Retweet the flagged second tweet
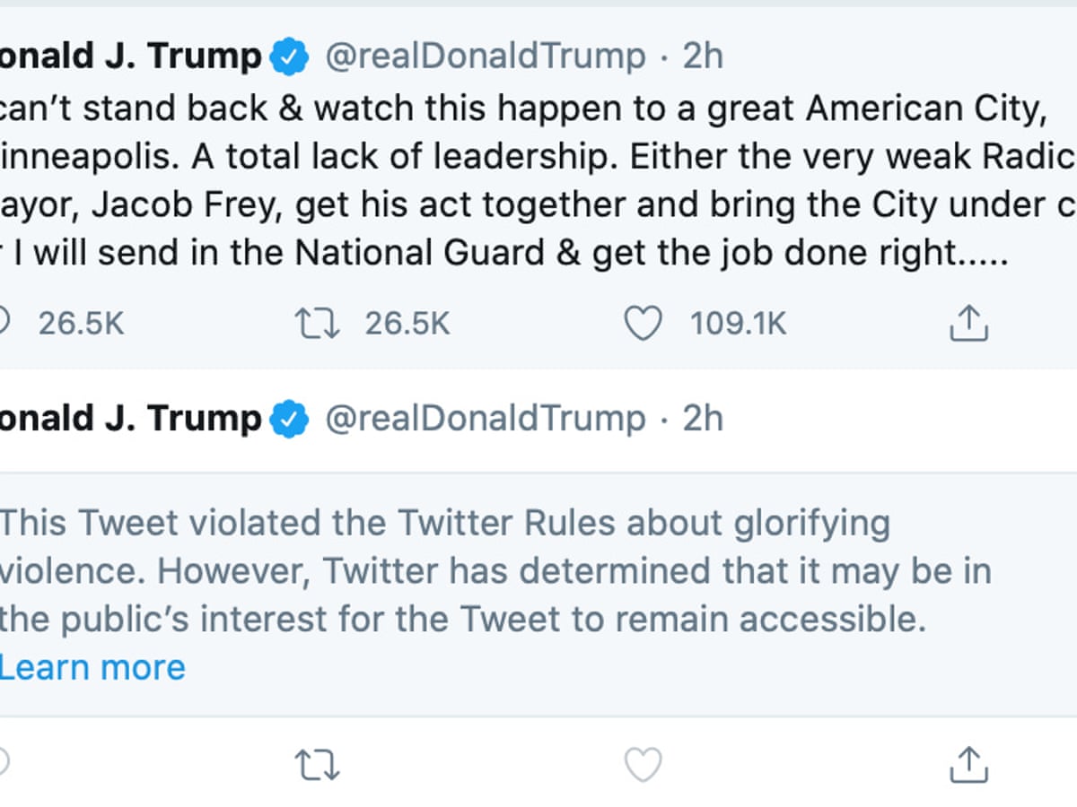 pyautogui.click(x=318, y=765)
